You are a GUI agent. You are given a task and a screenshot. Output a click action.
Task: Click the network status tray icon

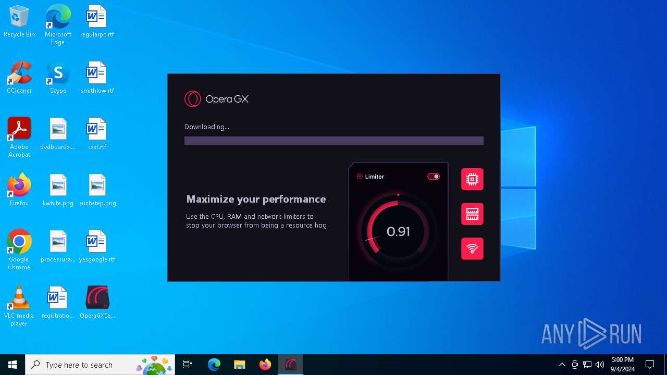tap(587, 365)
